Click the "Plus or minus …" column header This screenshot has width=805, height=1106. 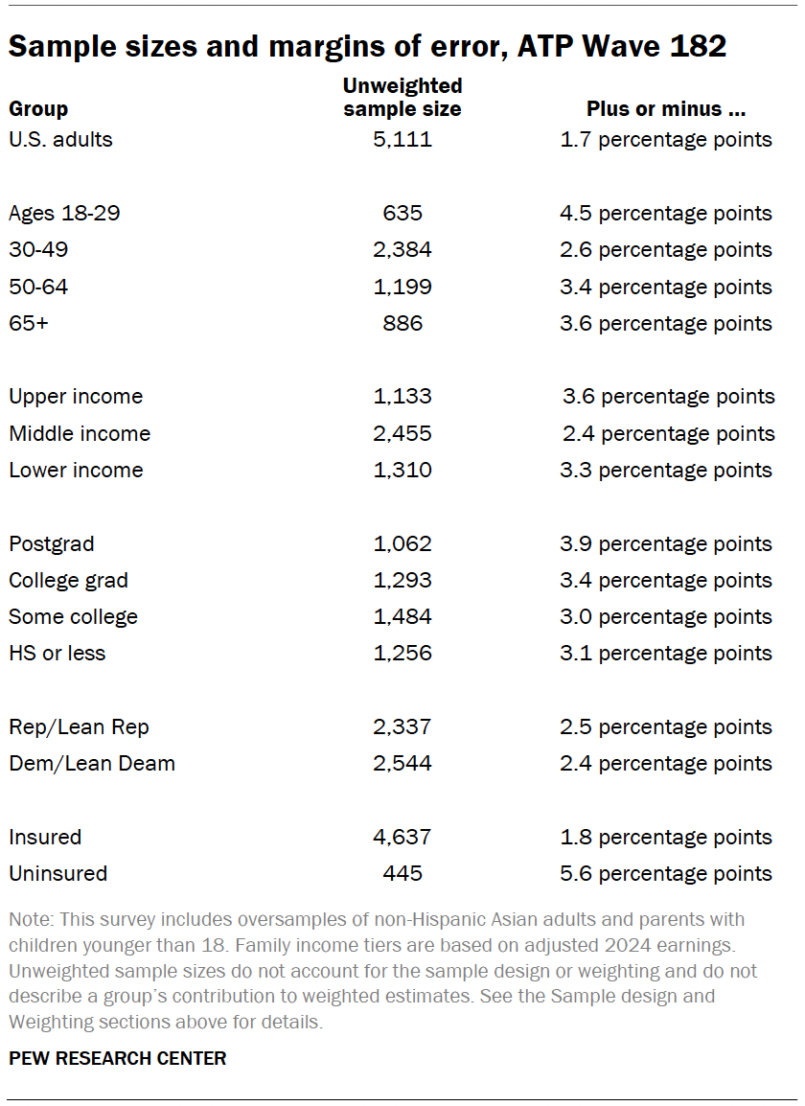point(666,108)
